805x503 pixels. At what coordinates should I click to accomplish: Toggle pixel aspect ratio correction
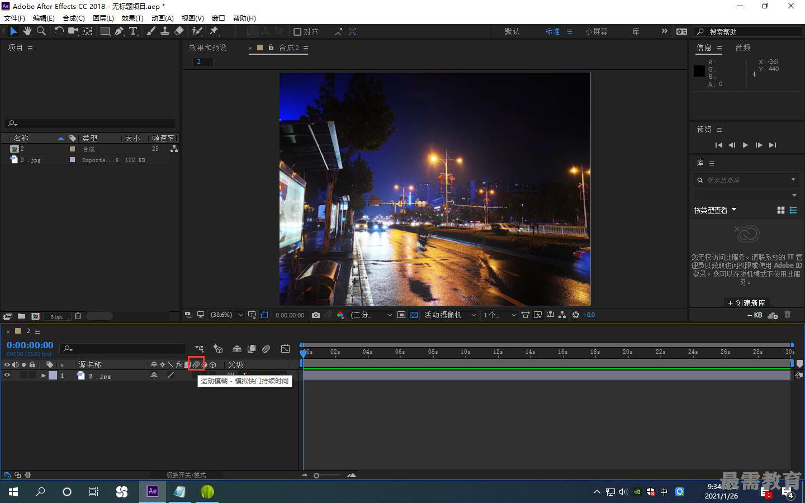pos(525,315)
